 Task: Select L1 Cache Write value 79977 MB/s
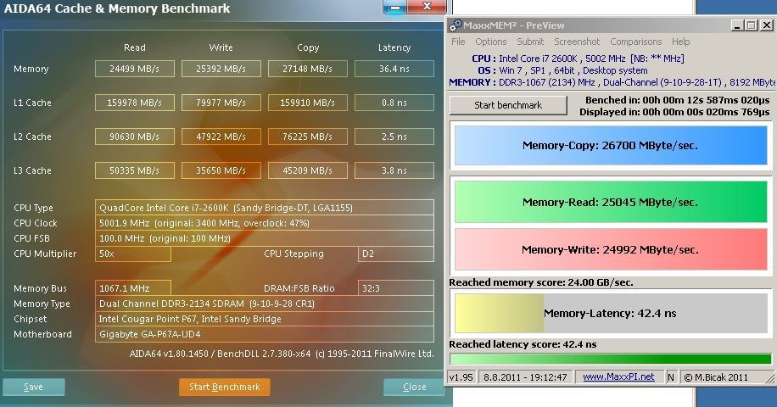221,103
